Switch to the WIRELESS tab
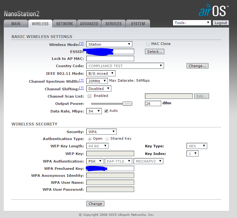The image size is (237, 218). point(40,24)
